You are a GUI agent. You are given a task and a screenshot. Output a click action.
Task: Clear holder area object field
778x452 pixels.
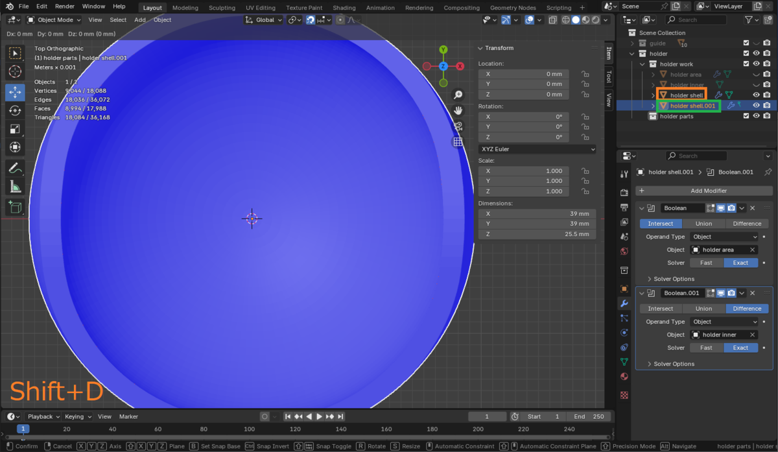(753, 250)
